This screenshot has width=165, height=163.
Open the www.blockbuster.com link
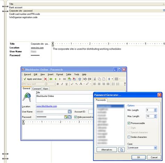(x=47, y=106)
